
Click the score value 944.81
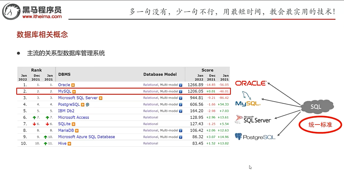[x=197, y=98]
